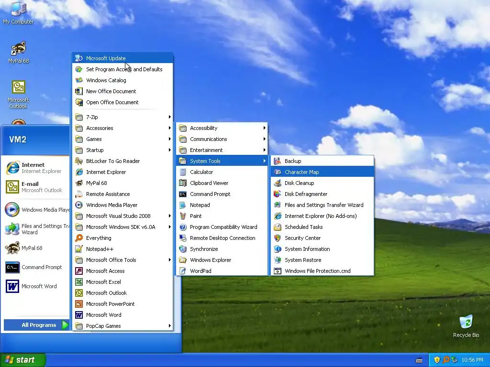Click the on-screen keyboard taskbar icon

click(x=419, y=360)
